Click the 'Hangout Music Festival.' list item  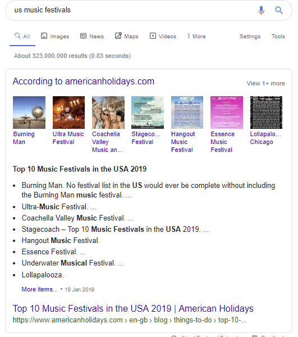pyautogui.click(x=61, y=240)
